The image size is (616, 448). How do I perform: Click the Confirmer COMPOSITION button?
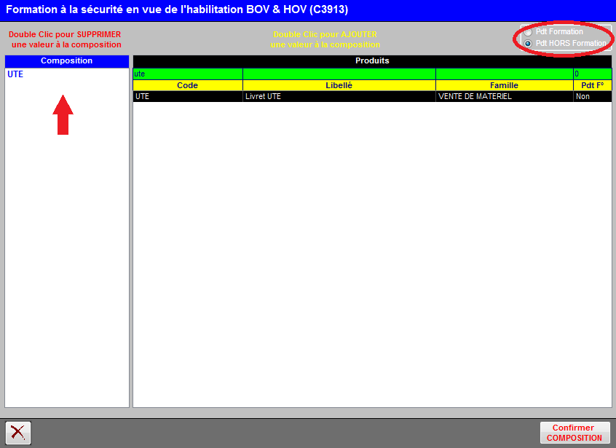pos(574,433)
